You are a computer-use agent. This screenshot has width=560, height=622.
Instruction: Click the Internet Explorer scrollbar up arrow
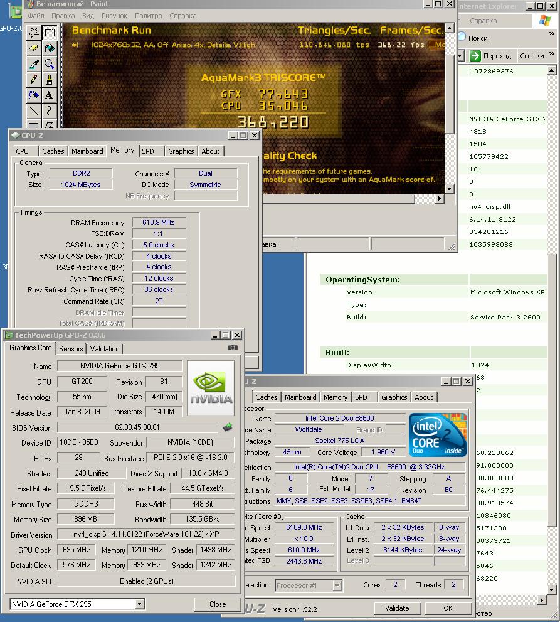click(x=552, y=70)
